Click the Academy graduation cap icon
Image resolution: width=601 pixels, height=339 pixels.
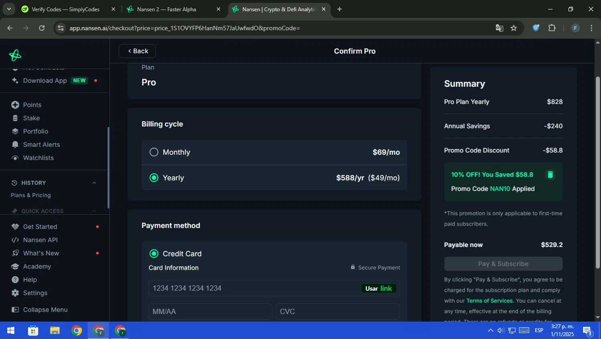coord(15,266)
